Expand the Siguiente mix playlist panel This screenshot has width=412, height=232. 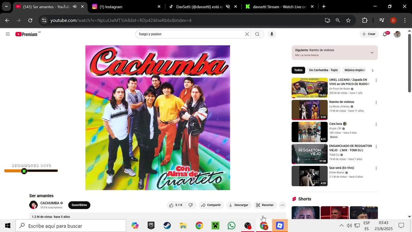372,53
